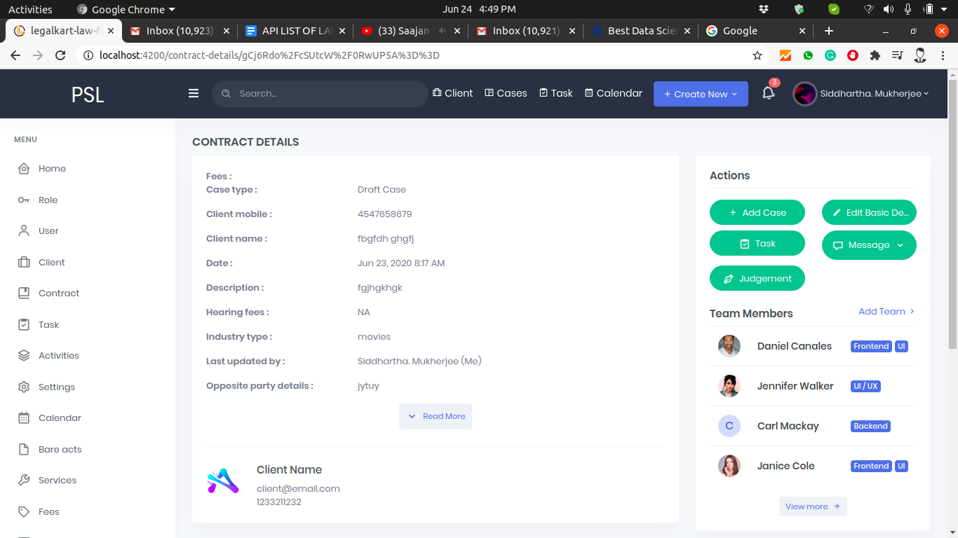Screen dimensions: 958x538
Task: Open the notifications bell icon
Action: coord(768,93)
